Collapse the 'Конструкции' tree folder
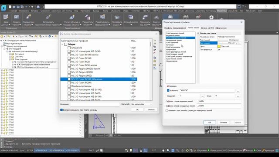 tap(10, 59)
